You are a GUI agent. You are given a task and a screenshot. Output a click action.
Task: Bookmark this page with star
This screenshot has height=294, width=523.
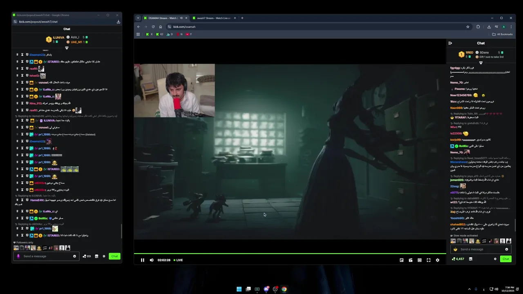468,27
